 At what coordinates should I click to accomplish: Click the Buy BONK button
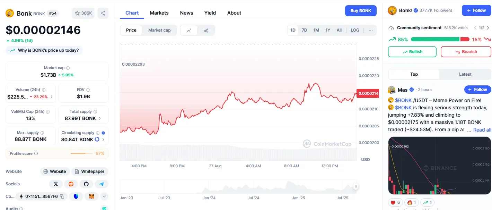360,11
